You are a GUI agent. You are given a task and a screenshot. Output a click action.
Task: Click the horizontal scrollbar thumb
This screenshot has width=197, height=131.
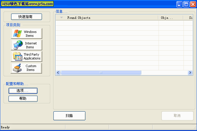point(101,72)
